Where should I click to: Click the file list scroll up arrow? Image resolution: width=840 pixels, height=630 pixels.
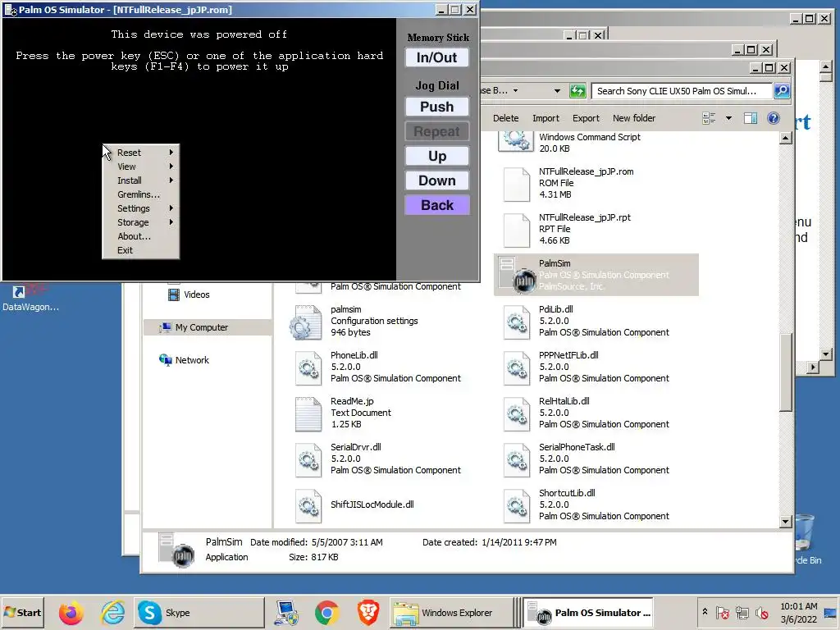pyautogui.click(x=785, y=138)
